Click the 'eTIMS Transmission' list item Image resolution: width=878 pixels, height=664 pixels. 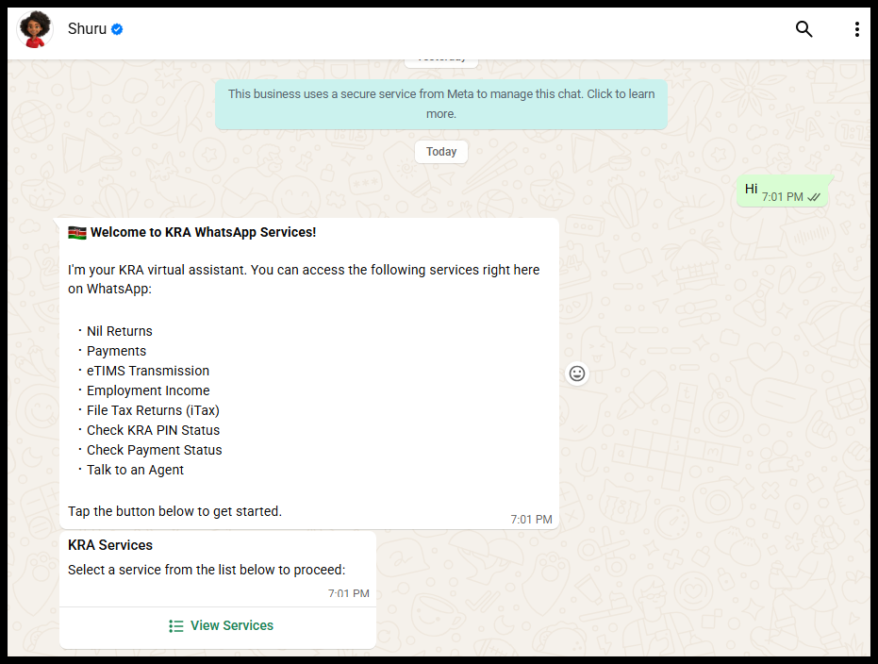(148, 371)
